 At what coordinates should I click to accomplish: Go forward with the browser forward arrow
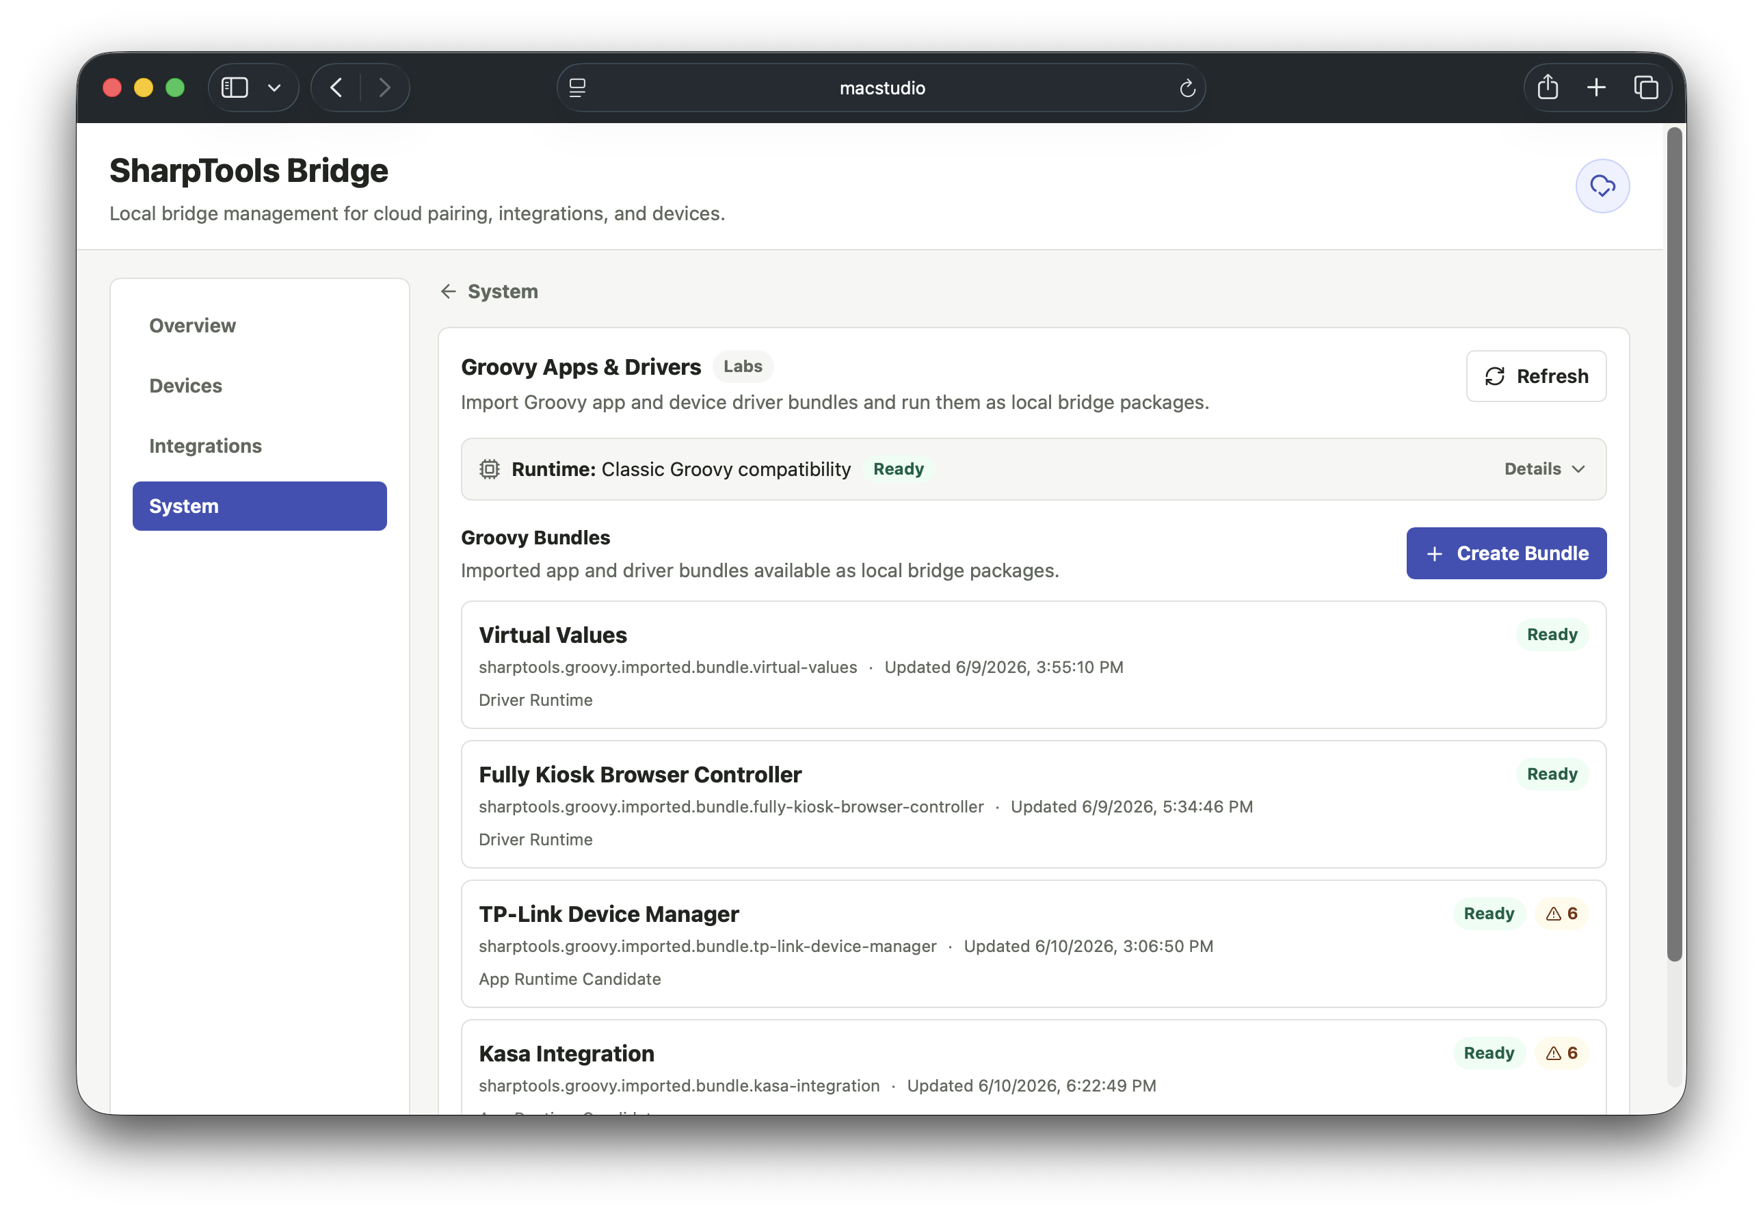[385, 88]
